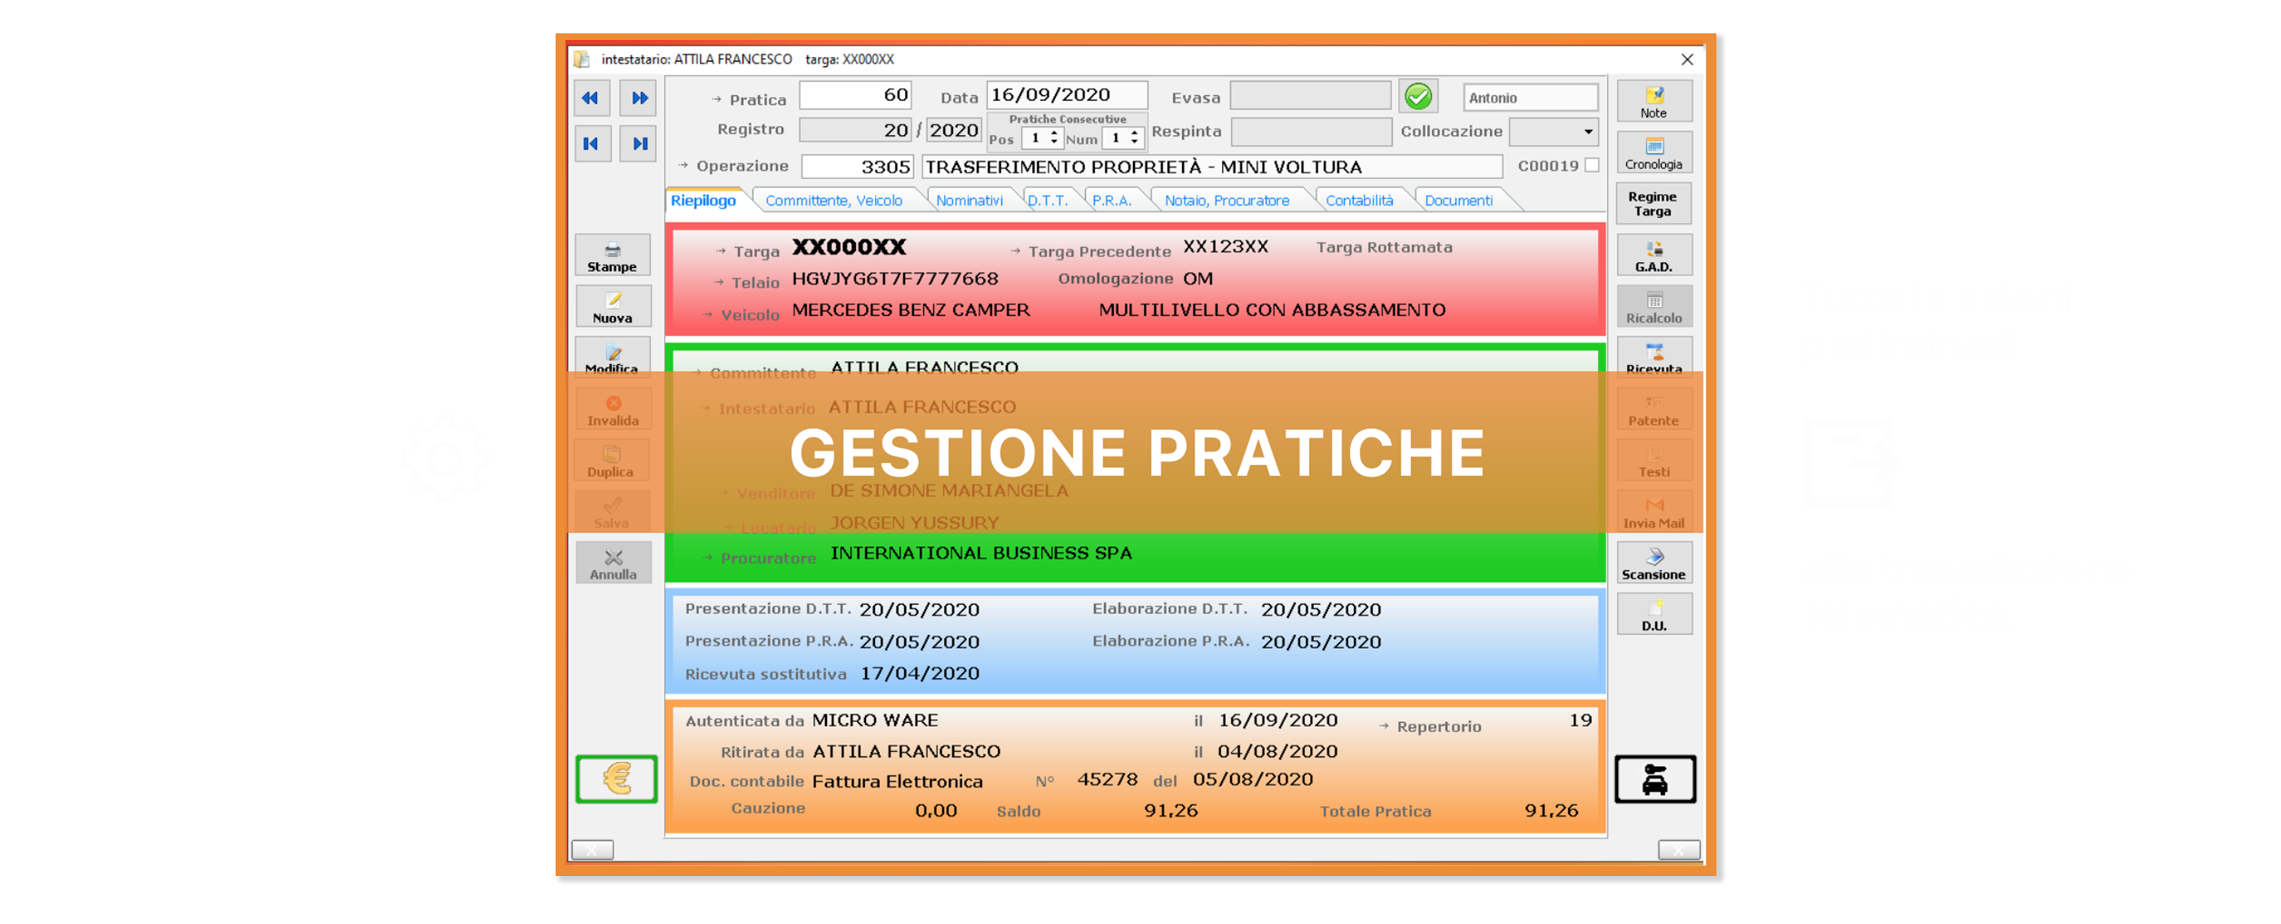Increase the Num spinner value
Screen dimensions: 2281x924
[x=1134, y=134]
